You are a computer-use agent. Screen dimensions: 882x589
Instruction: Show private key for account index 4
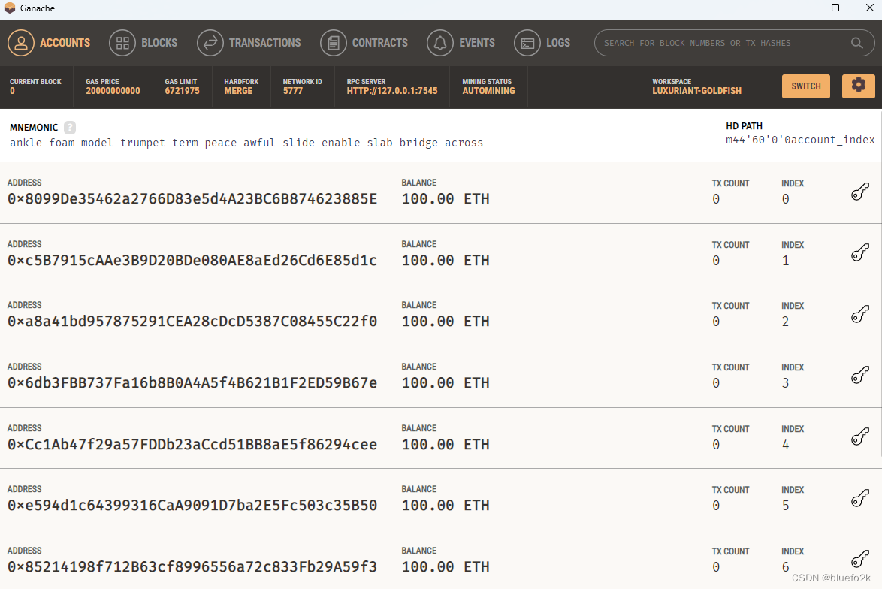860,437
